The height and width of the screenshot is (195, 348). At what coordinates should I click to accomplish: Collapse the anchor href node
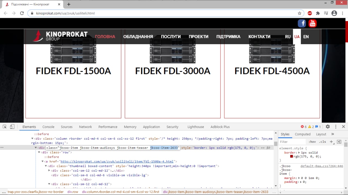tap(42, 162)
